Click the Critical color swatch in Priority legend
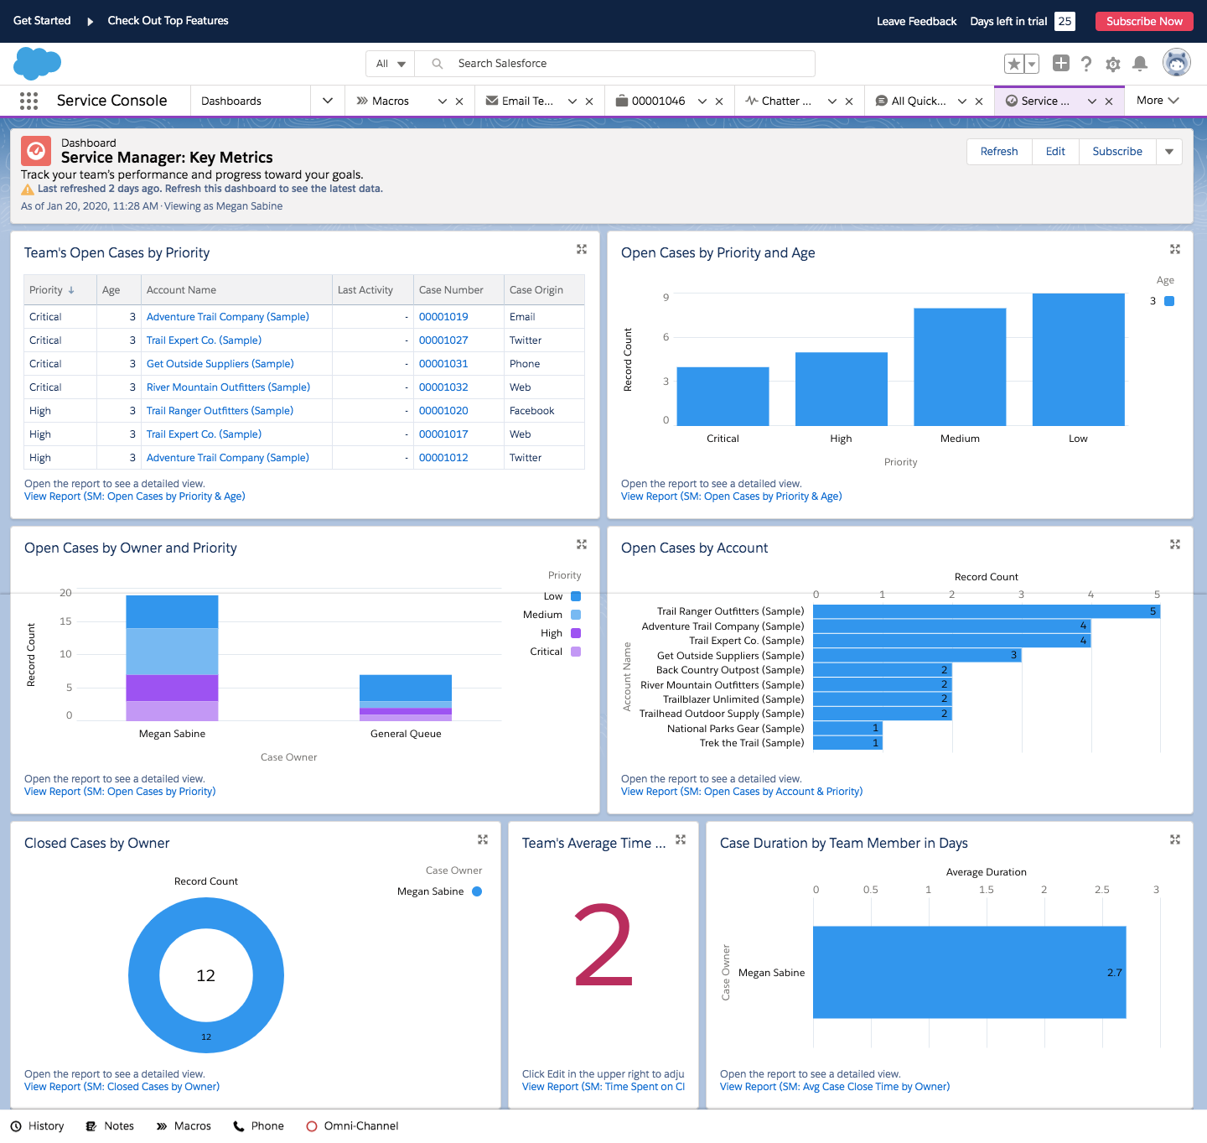The height and width of the screenshot is (1143, 1207). click(575, 651)
